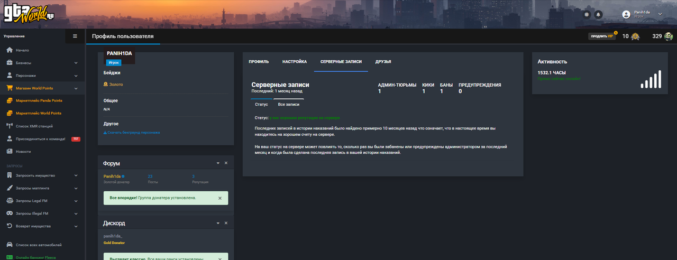Click the Panda Points panda icon
The image size is (677, 260).
(669, 36)
